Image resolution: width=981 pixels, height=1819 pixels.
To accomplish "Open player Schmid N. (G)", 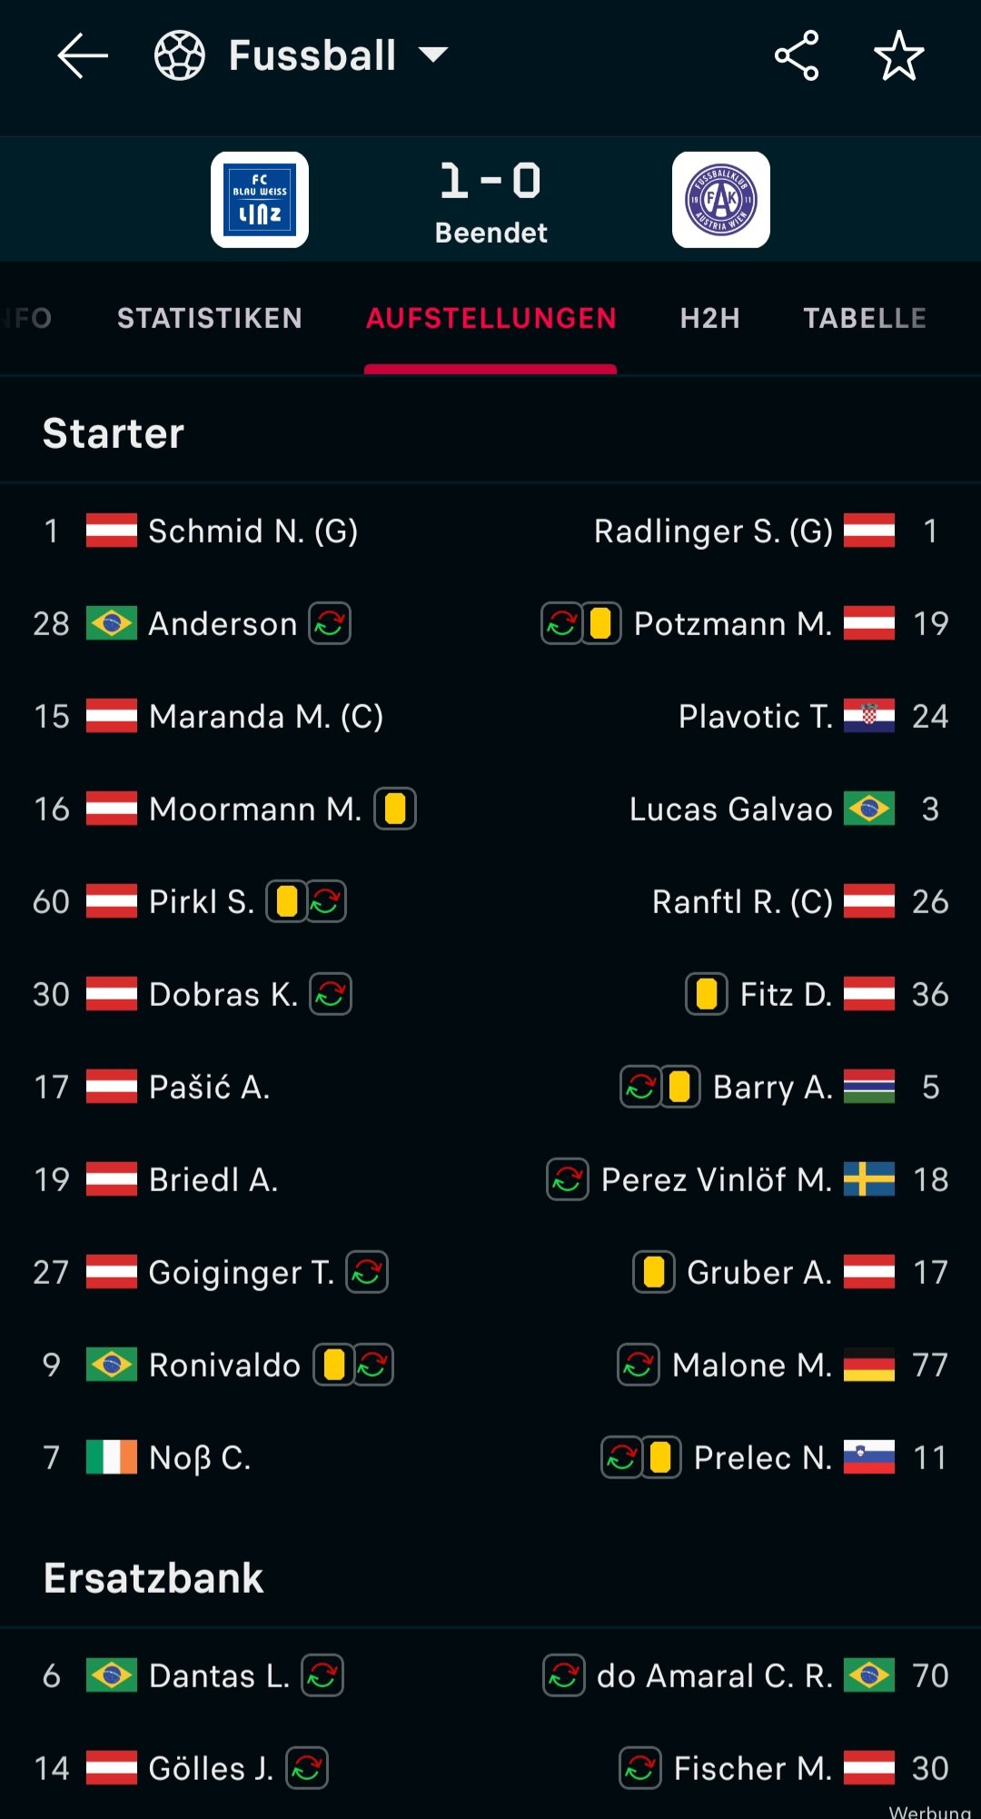I will (x=253, y=531).
